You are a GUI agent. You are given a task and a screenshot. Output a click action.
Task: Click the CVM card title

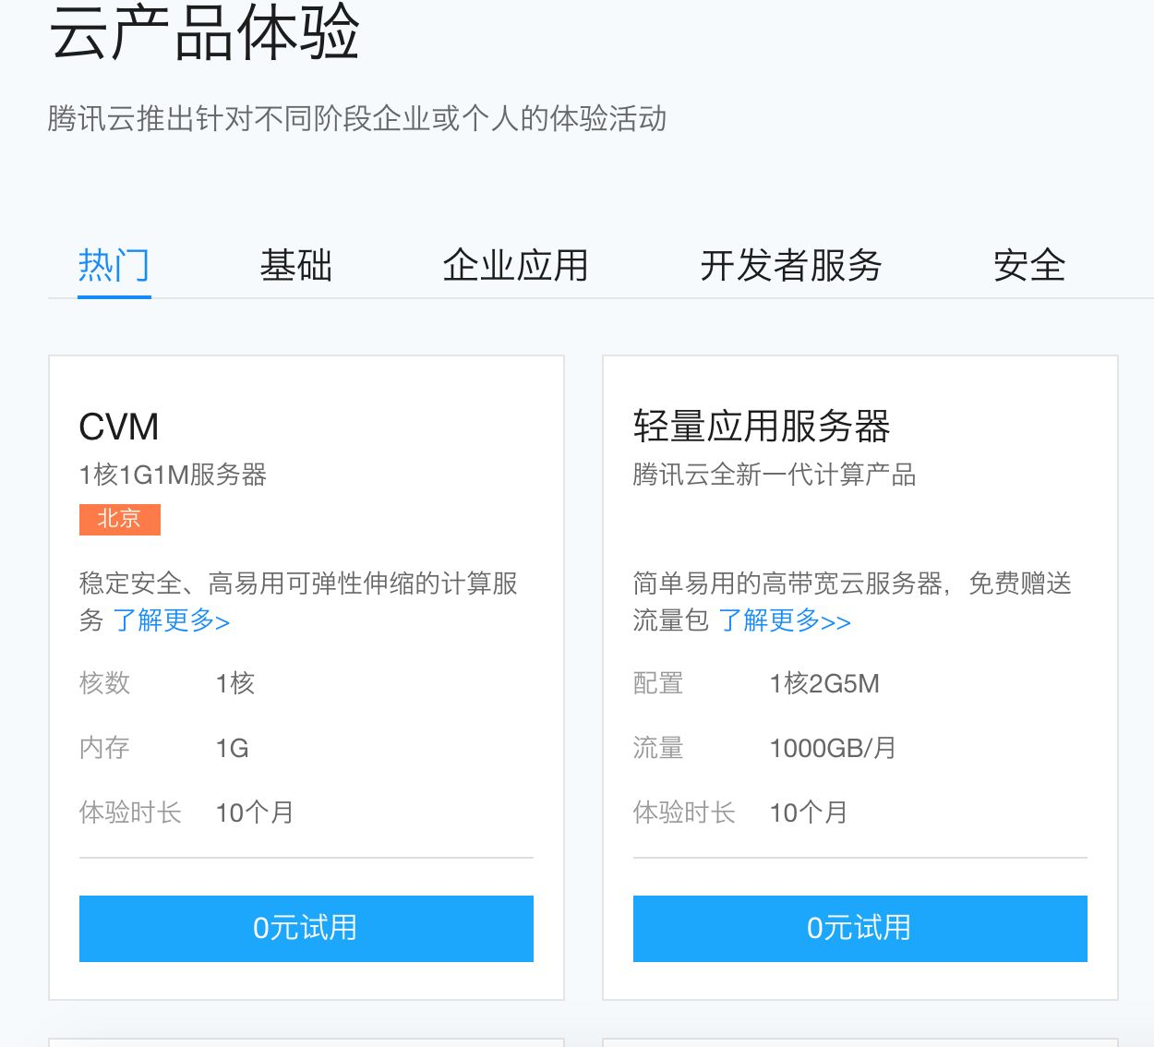coord(119,427)
